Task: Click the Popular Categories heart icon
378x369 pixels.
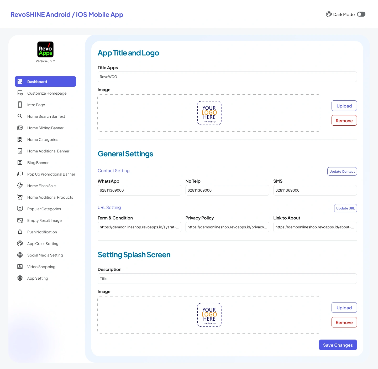Action: [x=20, y=209]
